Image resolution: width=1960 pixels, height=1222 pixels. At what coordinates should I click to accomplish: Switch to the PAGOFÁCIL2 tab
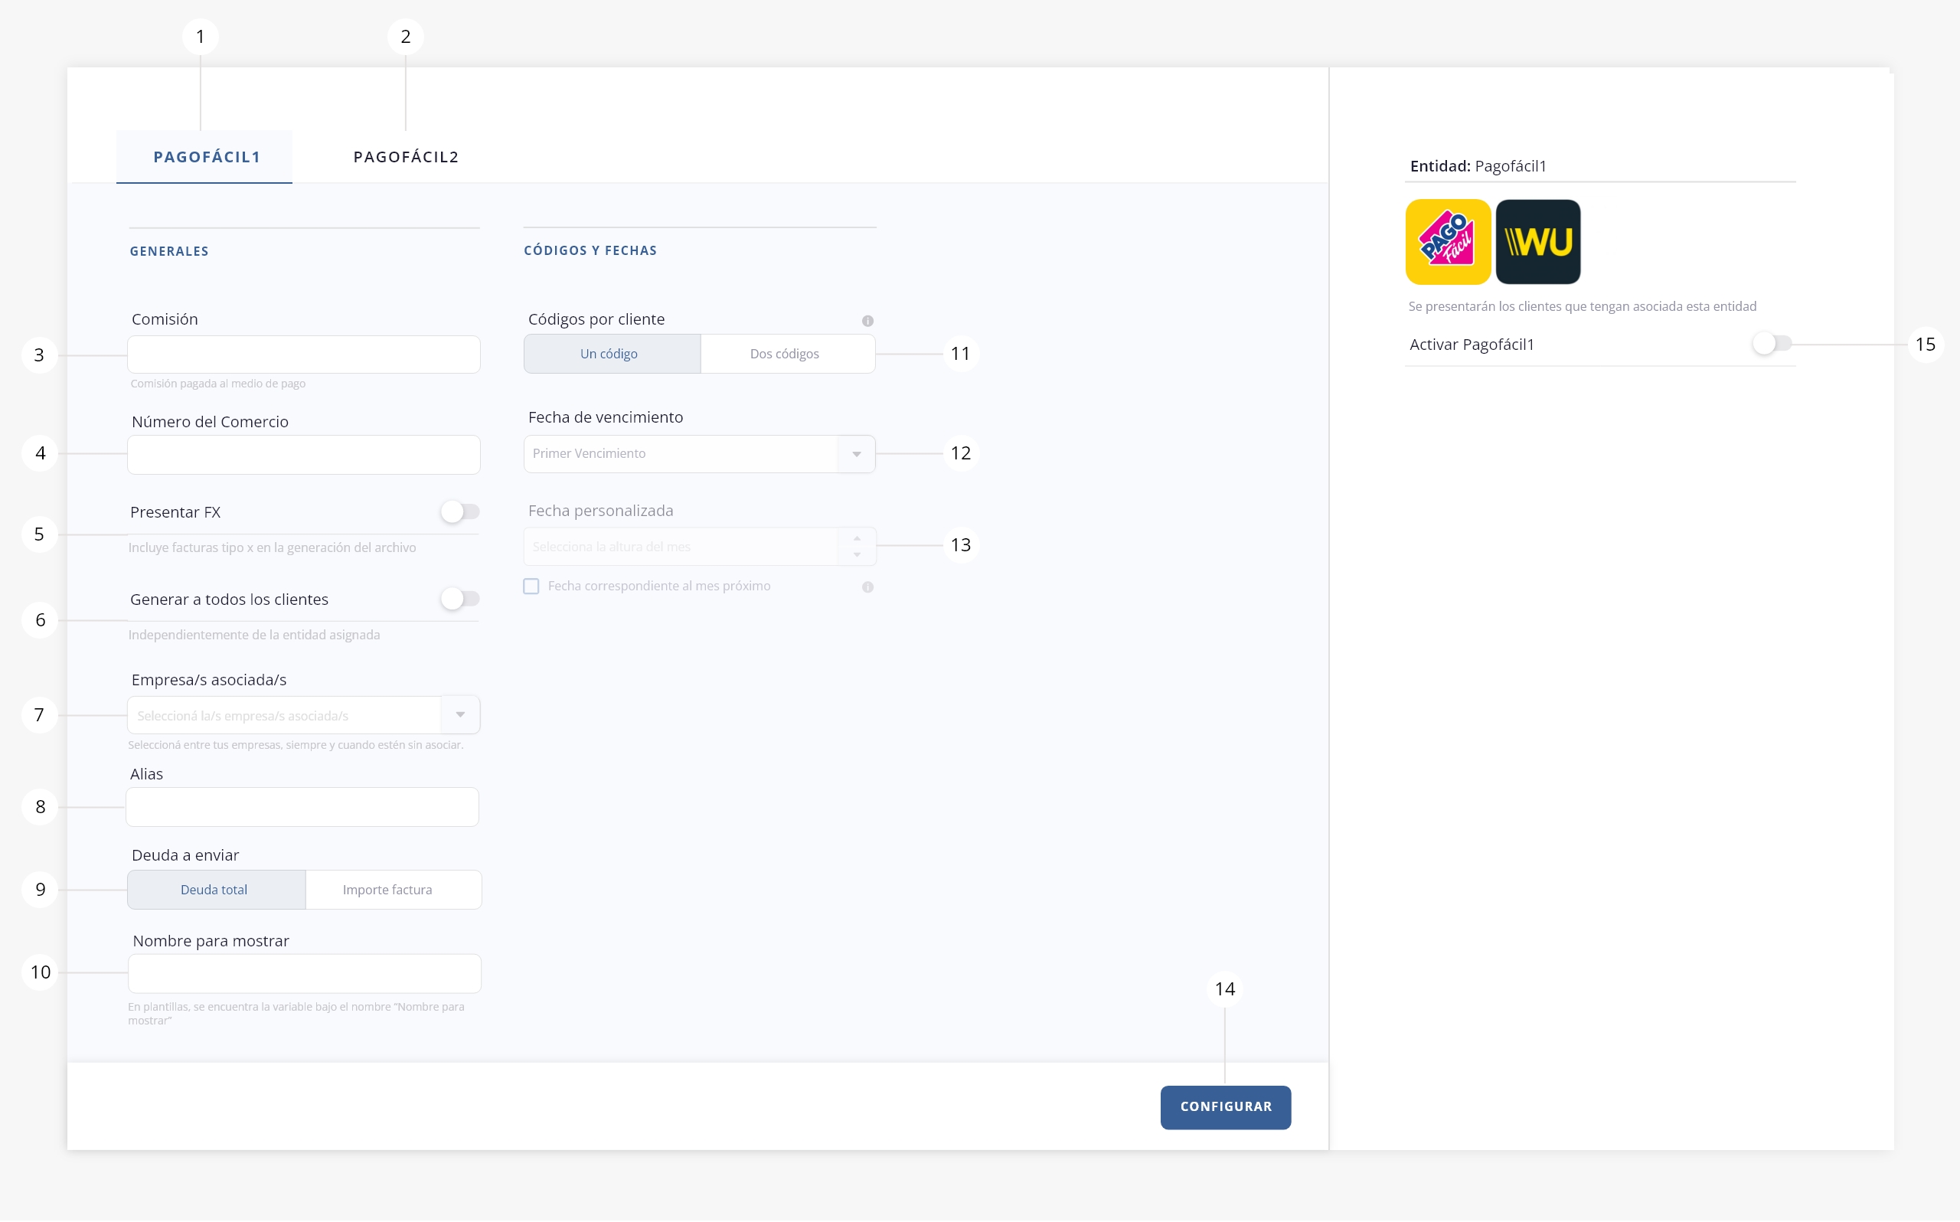tap(406, 157)
